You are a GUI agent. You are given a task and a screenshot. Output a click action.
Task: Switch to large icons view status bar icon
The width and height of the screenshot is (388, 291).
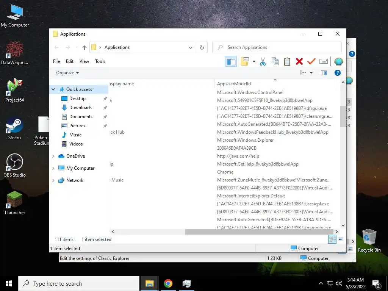341,239
